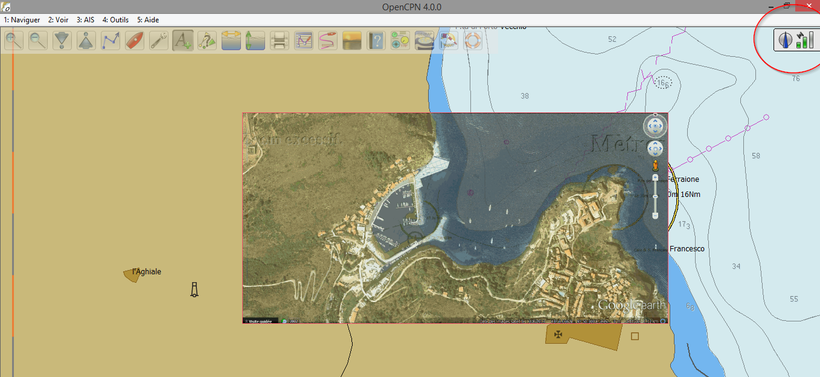Click depth sounding 52
This screenshot has height=377, width=820.
coord(612,39)
